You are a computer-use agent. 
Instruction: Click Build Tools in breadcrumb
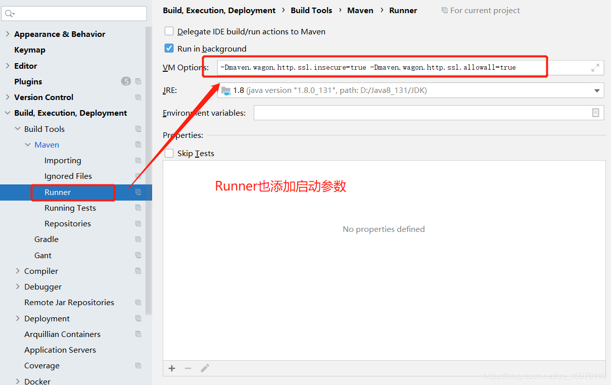pyautogui.click(x=311, y=10)
